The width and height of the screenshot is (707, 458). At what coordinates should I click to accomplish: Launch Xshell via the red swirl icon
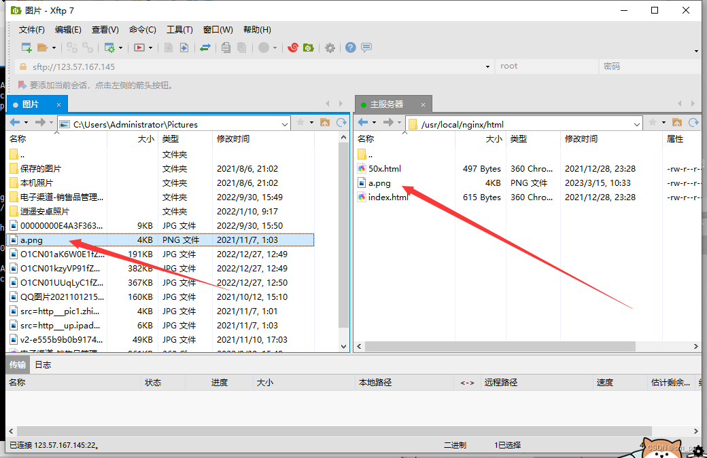pyautogui.click(x=293, y=47)
